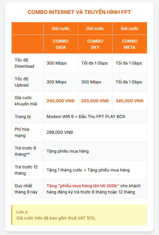Click the Trang bị row label
159x235 pixels.
(x=23, y=116)
